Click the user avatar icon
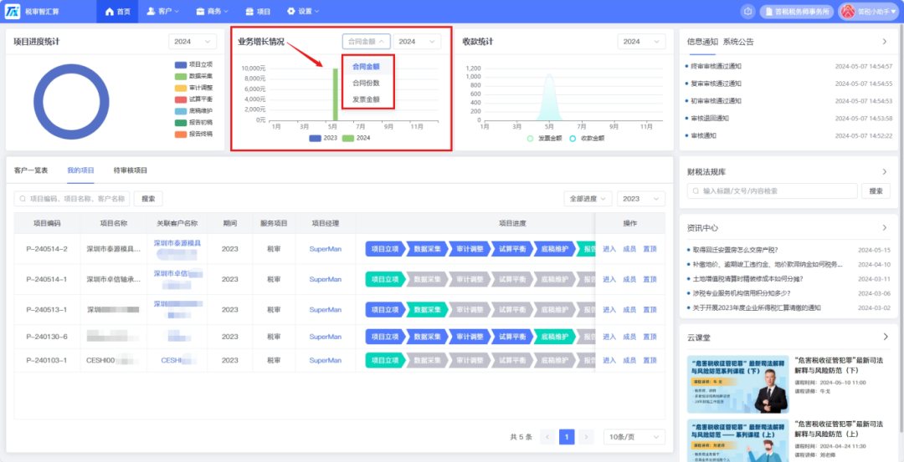Viewport: 904px width, 462px height. [849, 12]
